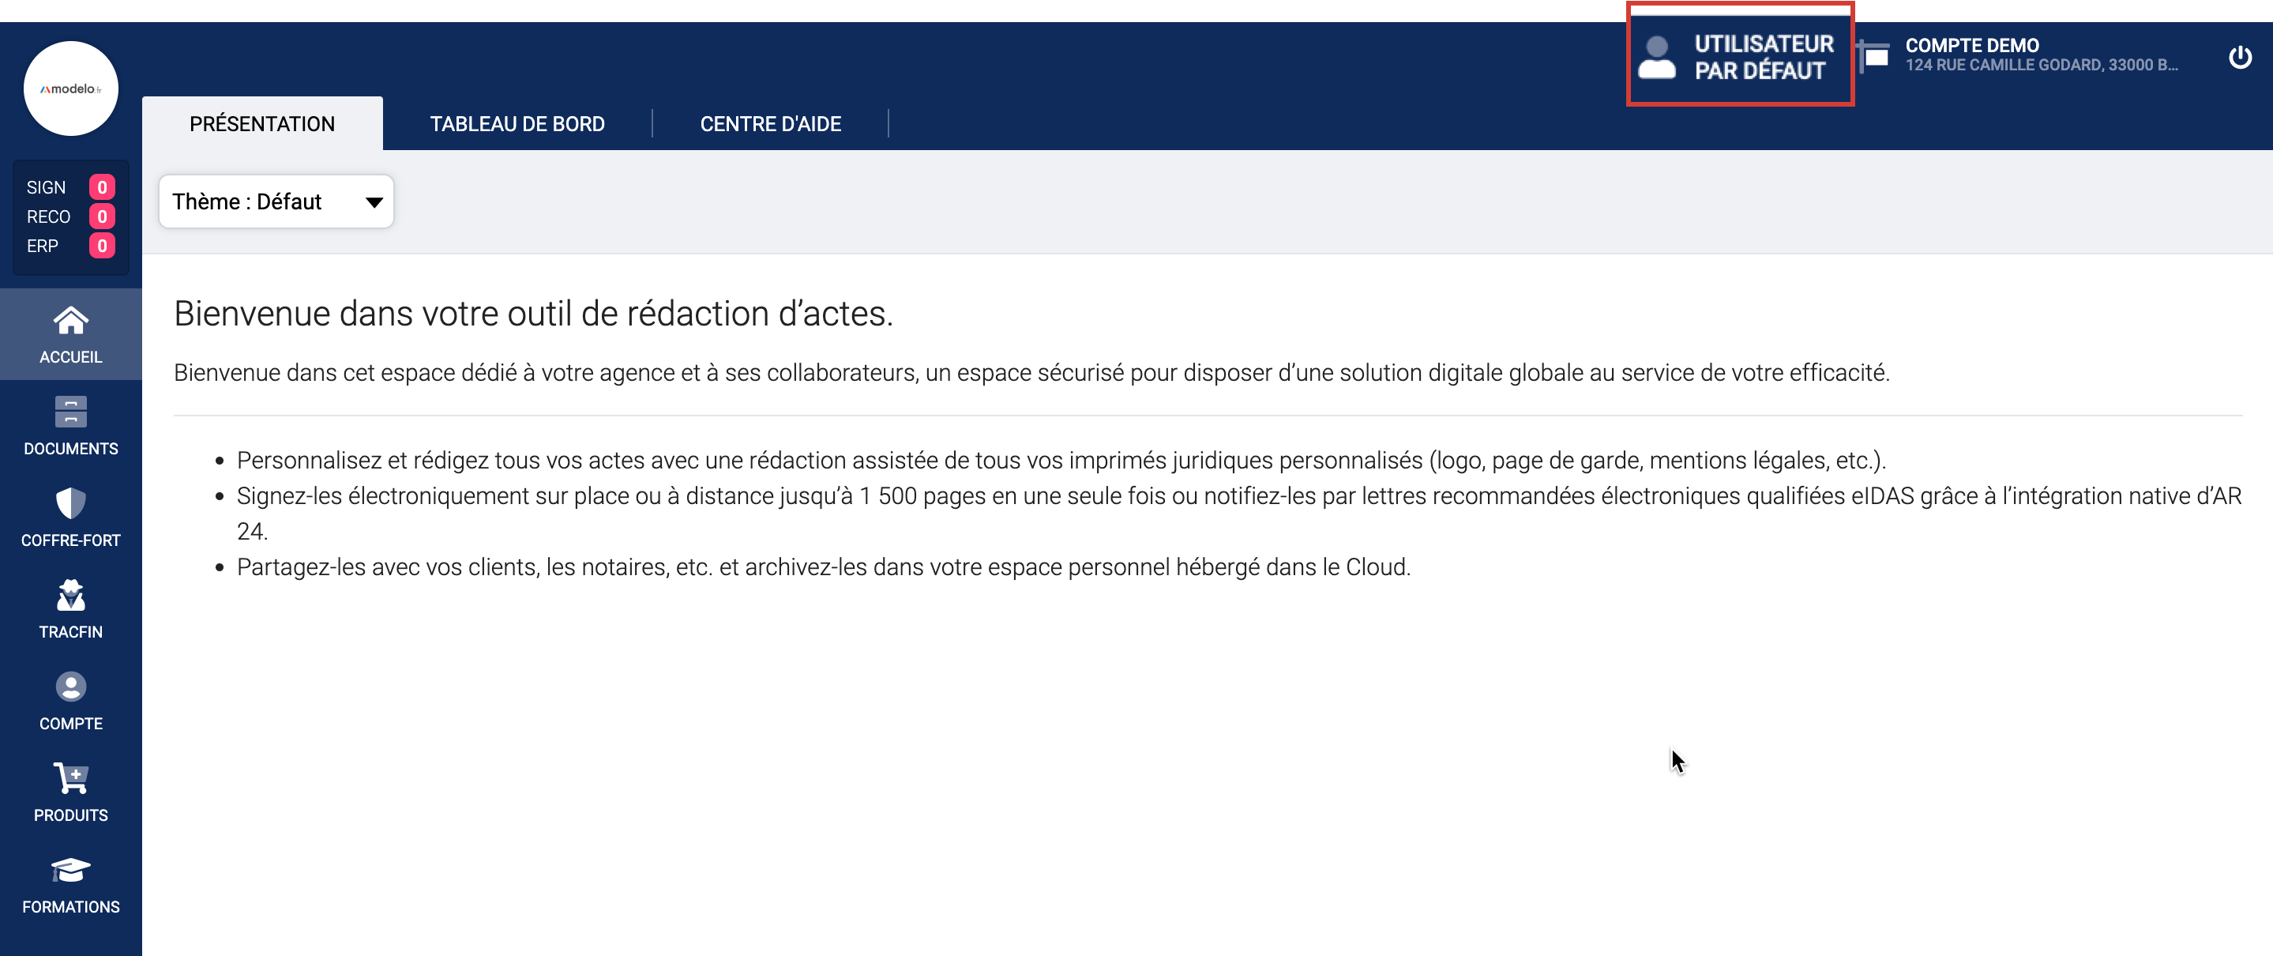Click the ERP counter badge
2273x956 pixels.
click(x=101, y=247)
